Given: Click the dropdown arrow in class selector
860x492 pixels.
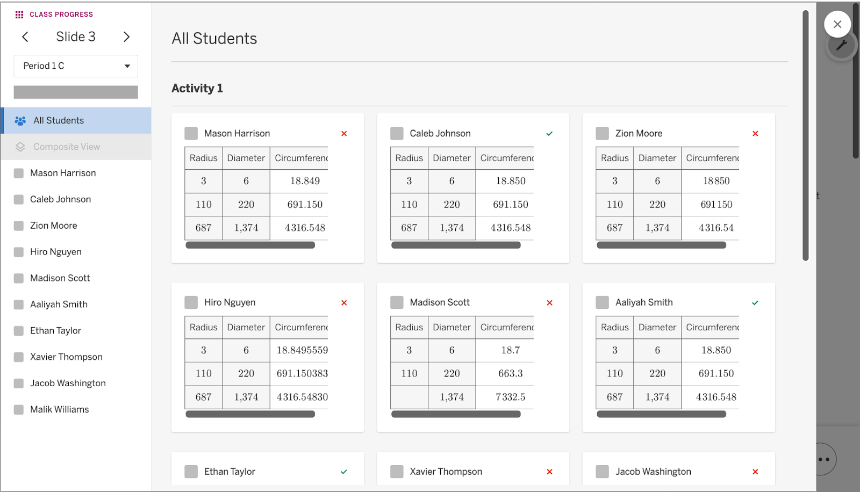Looking at the screenshot, I should [127, 66].
